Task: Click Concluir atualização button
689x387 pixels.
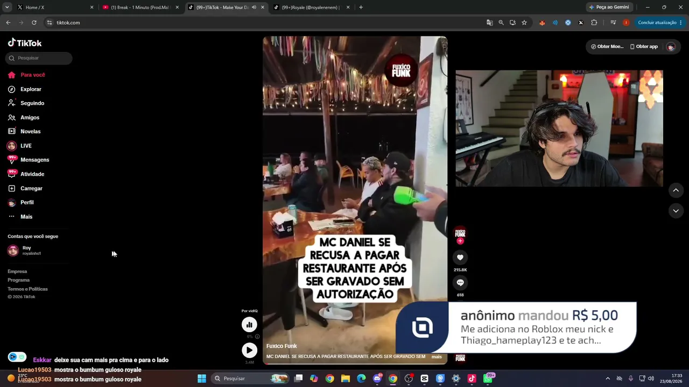Action: click(657, 23)
